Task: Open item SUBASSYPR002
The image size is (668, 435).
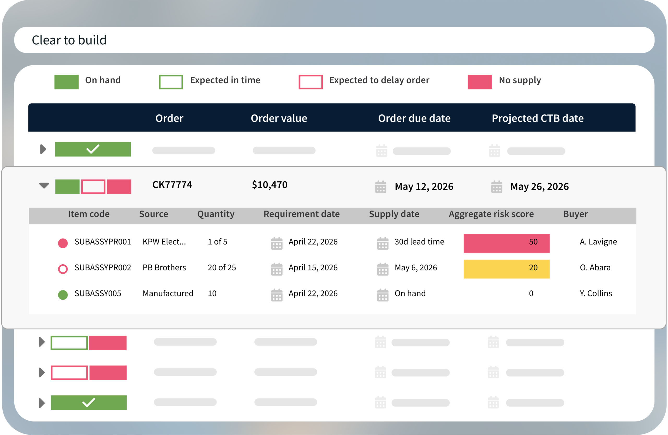Action: coord(103,267)
